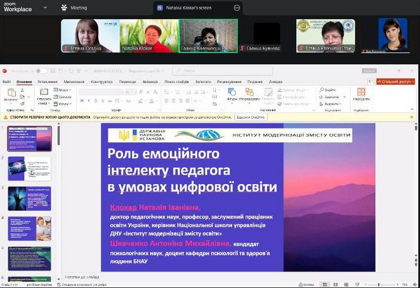This screenshot has height=288, width=420.
Task: Open the Add-ins (Надбудови) icon
Action: click(361, 93)
